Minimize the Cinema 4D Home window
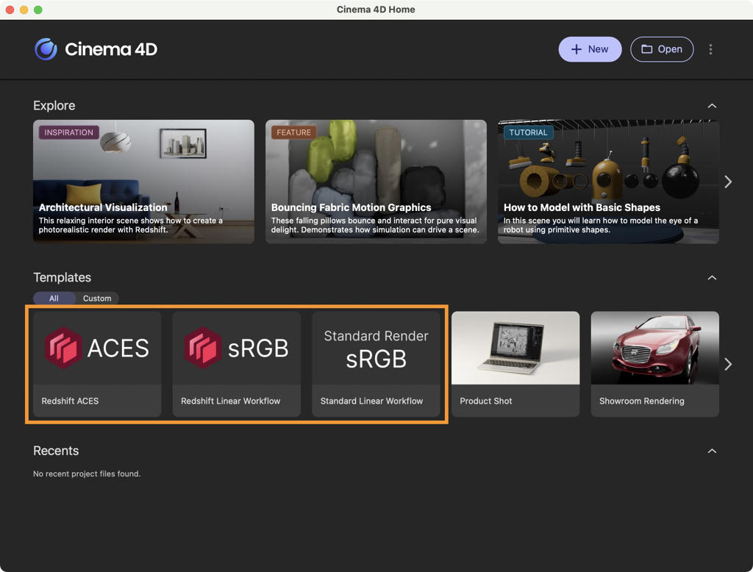This screenshot has height=572, width=753. [24, 10]
